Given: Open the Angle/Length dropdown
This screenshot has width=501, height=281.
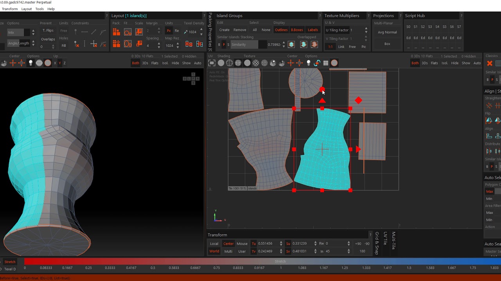Looking at the screenshot, I should (x=19, y=43).
